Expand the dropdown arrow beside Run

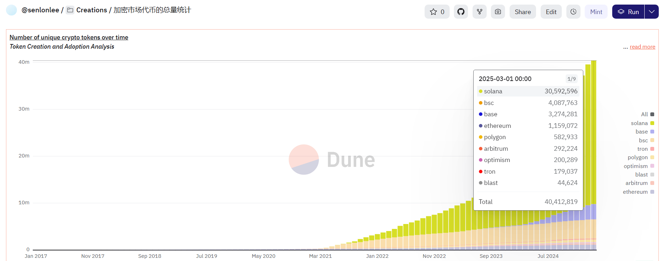point(652,12)
